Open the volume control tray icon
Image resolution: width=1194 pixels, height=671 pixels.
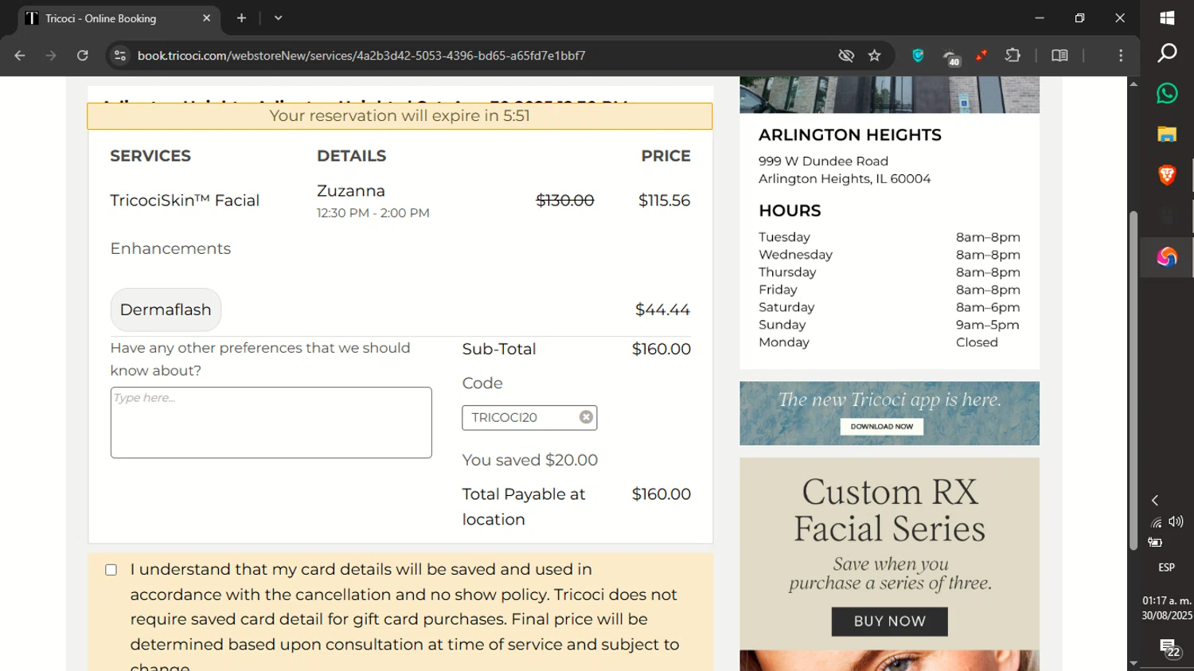(1176, 522)
